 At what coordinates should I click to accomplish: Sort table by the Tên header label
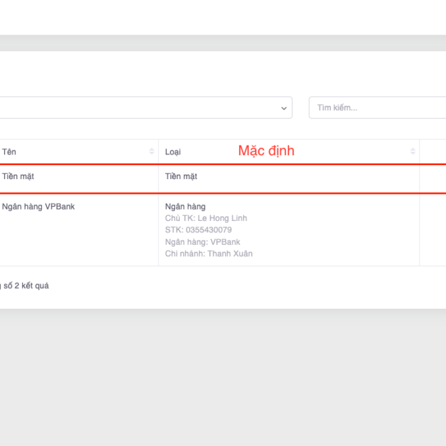pyautogui.click(x=9, y=152)
